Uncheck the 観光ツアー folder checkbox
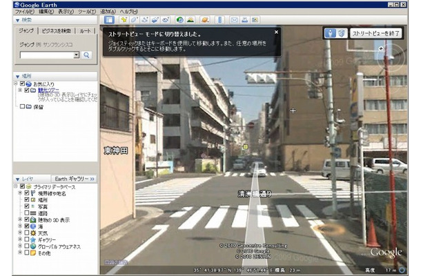421x276 pixels. click(27, 90)
